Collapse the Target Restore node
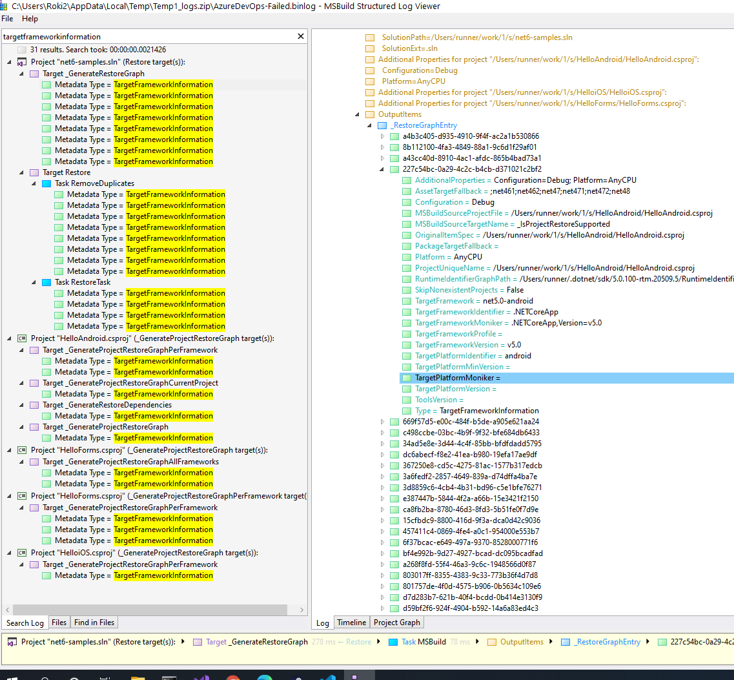 pos(21,172)
